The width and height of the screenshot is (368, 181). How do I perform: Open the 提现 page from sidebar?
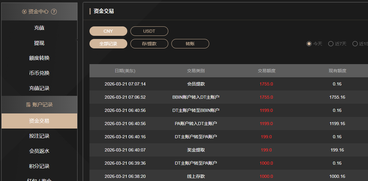[x=39, y=43]
